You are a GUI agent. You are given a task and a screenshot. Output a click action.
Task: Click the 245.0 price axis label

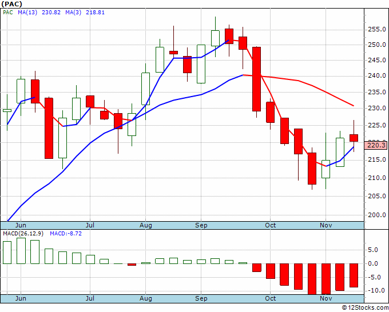coord(376,60)
